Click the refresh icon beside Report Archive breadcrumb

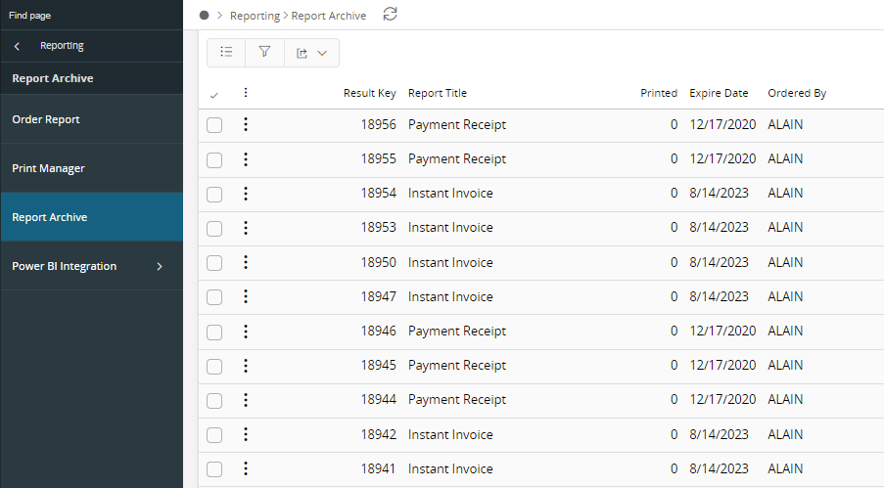(391, 14)
